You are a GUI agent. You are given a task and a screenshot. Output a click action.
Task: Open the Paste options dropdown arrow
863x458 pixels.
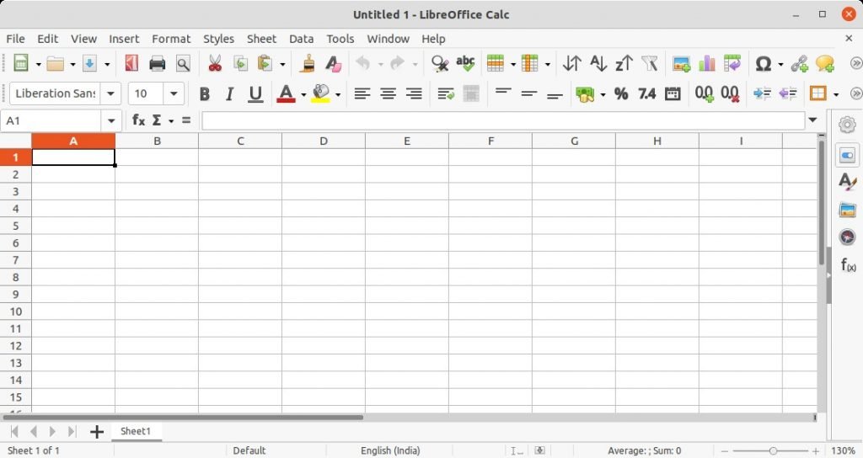coord(283,64)
